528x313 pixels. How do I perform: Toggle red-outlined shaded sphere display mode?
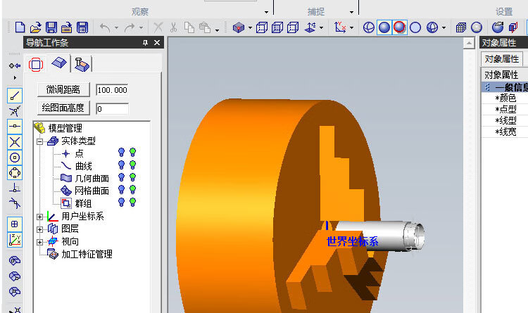[x=399, y=27]
